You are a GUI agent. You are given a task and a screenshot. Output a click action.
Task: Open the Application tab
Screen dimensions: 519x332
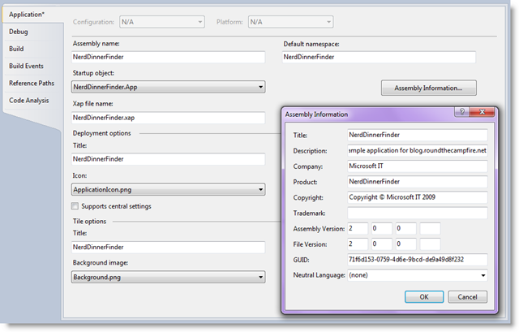point(32,15)
